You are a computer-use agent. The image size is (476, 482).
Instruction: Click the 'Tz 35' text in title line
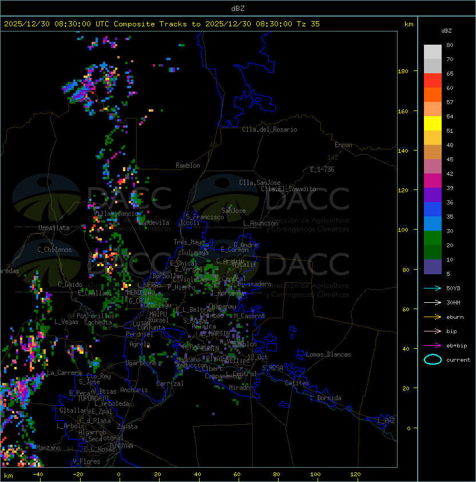308,24
